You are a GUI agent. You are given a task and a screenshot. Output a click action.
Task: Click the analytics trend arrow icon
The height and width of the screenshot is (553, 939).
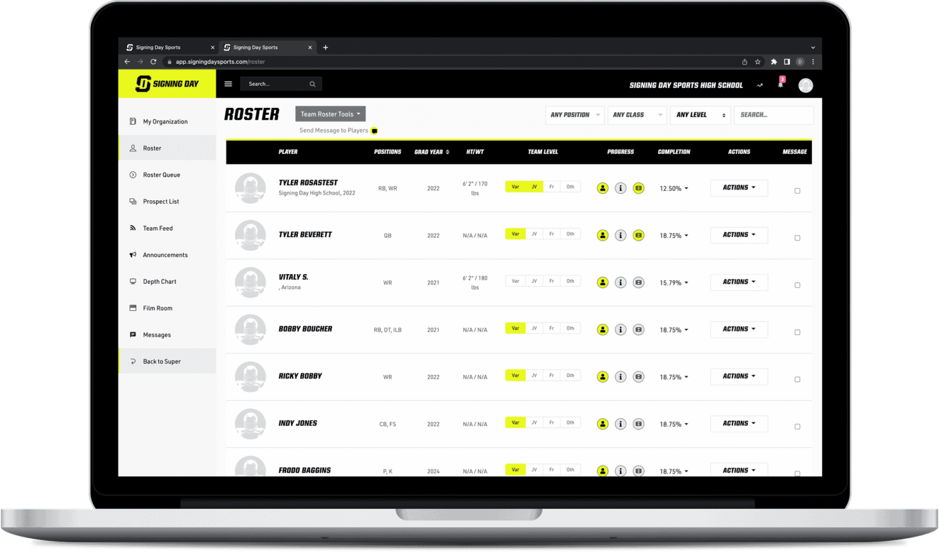tap(760, 85)
